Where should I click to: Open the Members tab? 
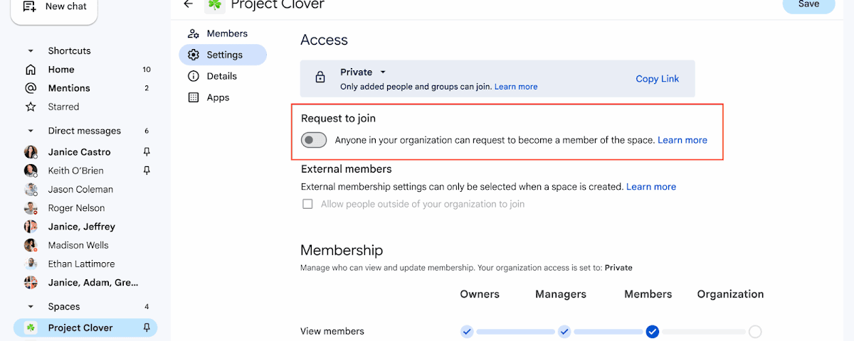point(226,33)
